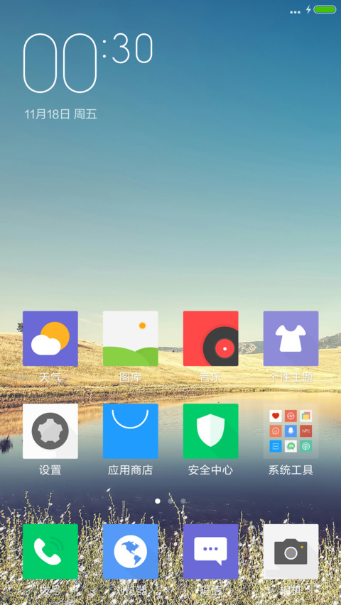Tap the 应用商店 label text
Viewport: 341px width, 605px height.
[x=130, y=470]
